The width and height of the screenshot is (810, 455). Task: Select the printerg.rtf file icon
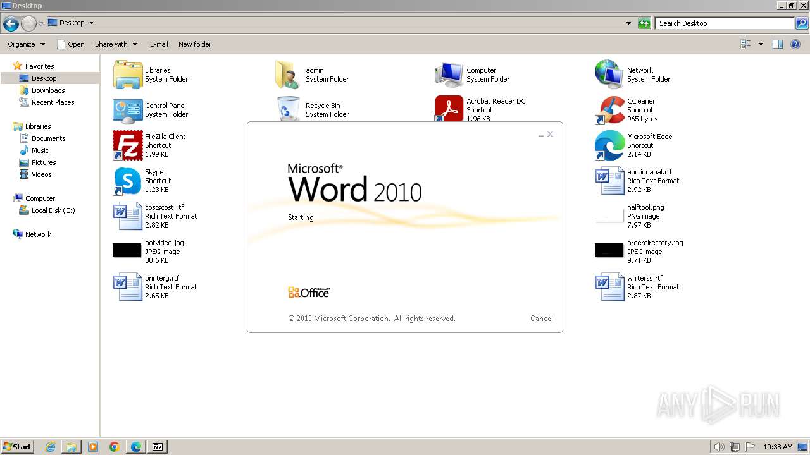(128, 287)
